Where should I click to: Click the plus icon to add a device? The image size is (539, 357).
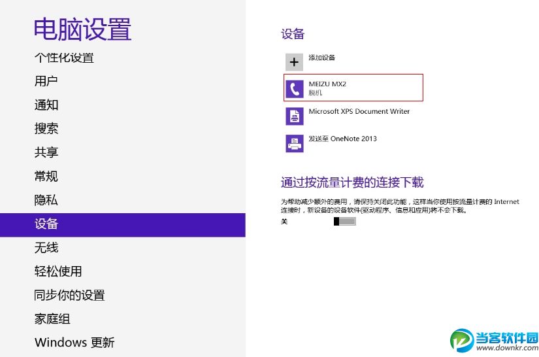294,62
